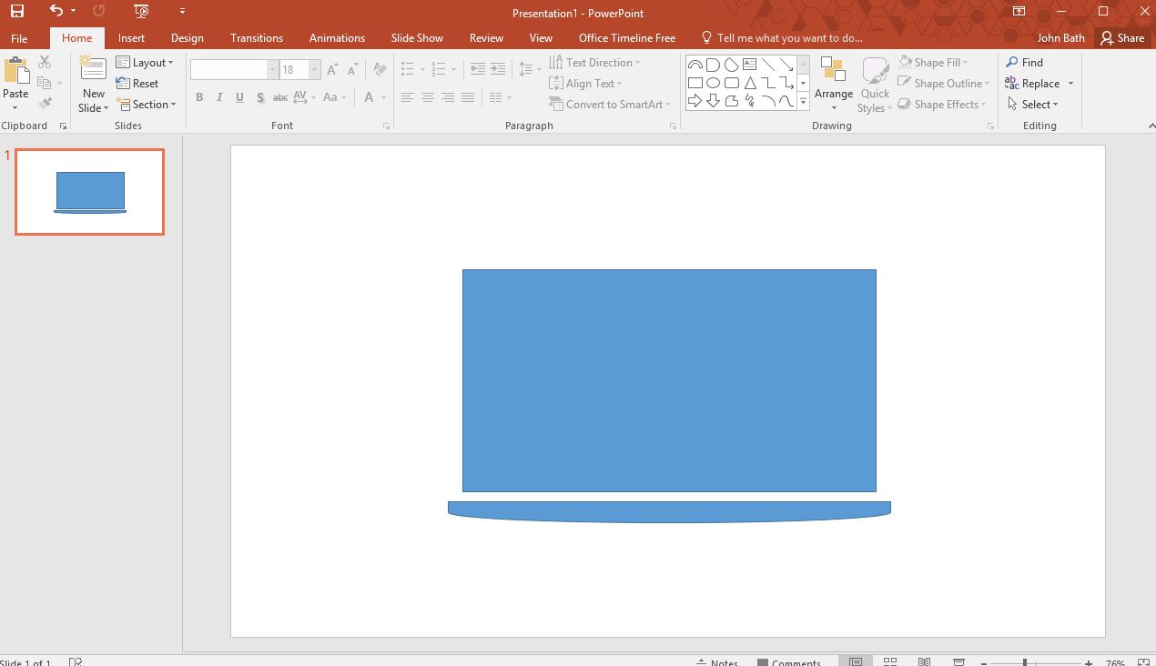Undo the last action

[55, 12]
